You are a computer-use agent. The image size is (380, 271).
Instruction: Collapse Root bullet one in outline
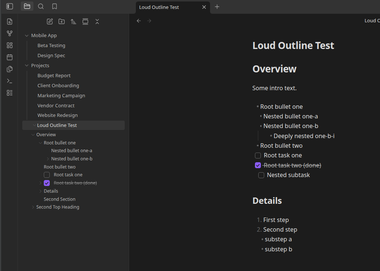click(40, 143)
